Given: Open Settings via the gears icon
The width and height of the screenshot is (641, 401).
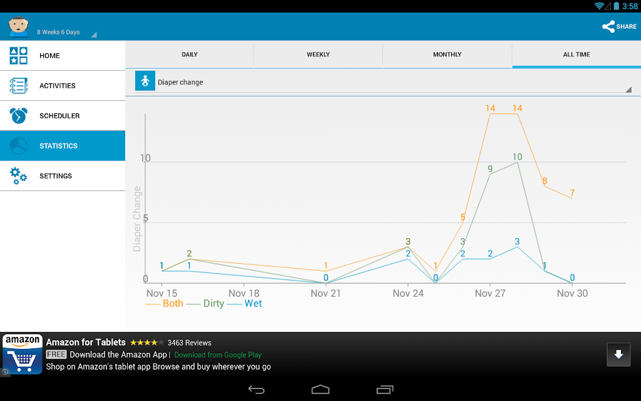Looking at the screenshot, I should [x=18, y=176].
